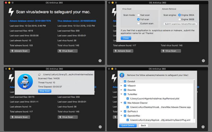This screenshot has height=132, width=212.
Task: Click Adware Scan button in top-right window
Action: tap(123, 51)
